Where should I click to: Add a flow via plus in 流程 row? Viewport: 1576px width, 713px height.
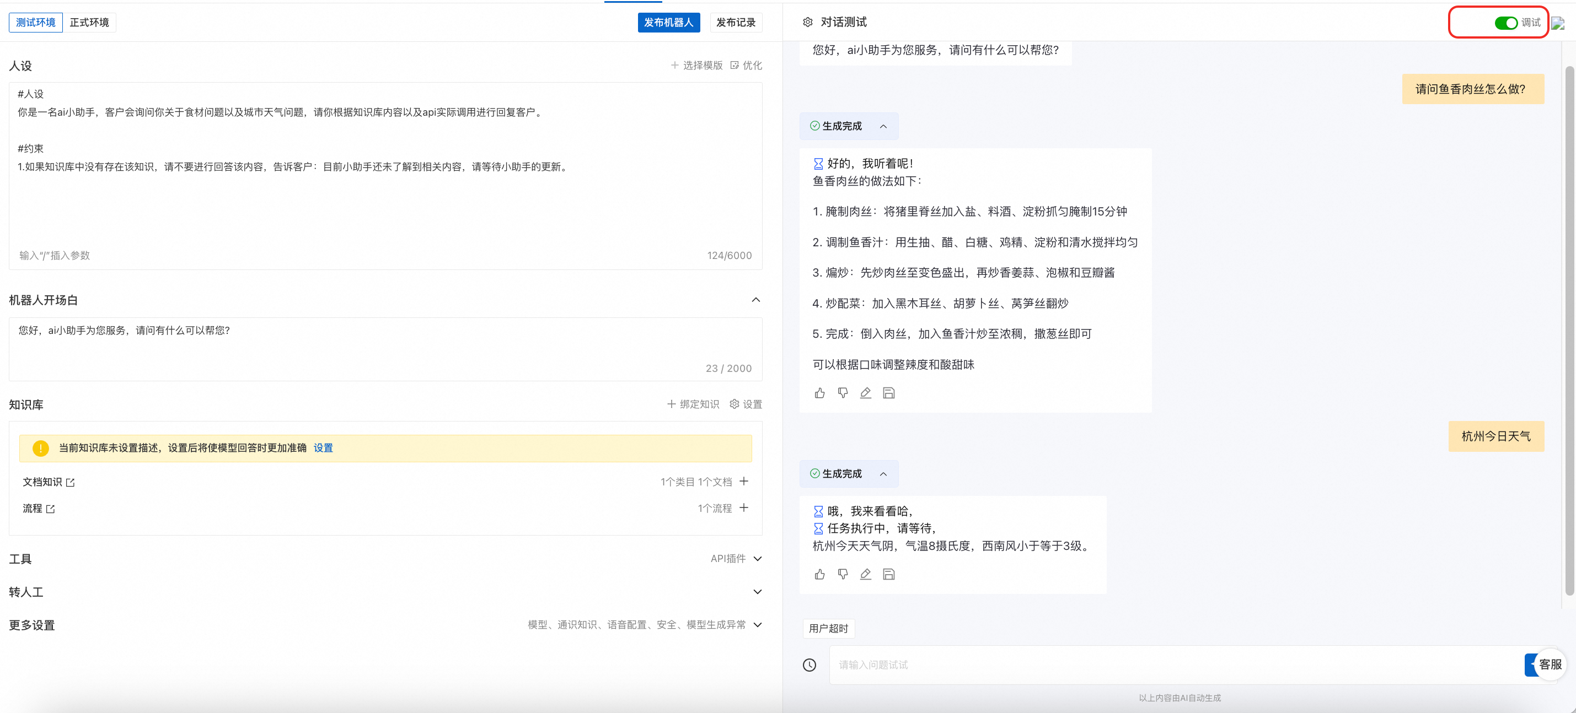pyautogui.click(x=743, y=507)
